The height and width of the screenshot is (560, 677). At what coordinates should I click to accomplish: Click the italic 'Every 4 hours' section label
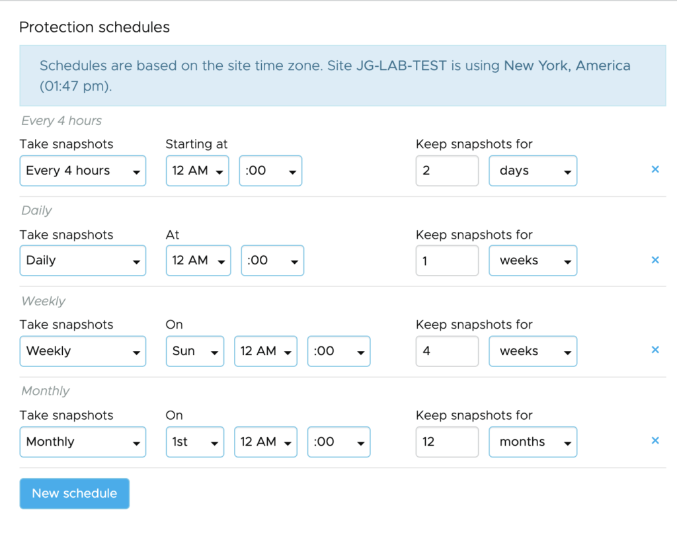[x=61, y=120]
